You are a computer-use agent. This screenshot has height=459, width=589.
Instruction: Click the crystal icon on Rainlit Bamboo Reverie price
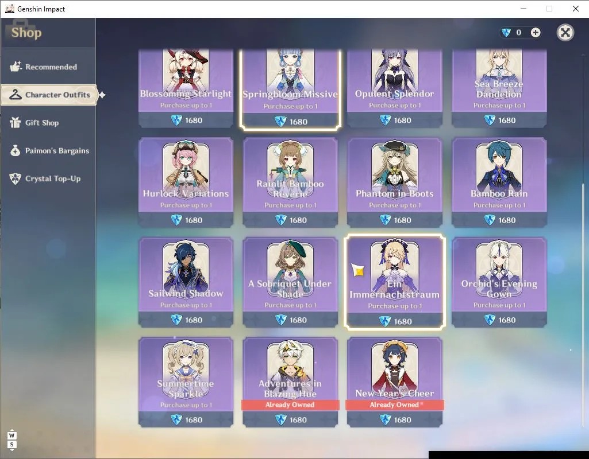(x=280, y=220)
